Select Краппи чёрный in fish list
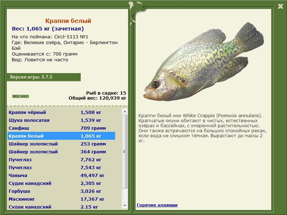The height and width of the screenshot is (215, 287). pos(61,112)
